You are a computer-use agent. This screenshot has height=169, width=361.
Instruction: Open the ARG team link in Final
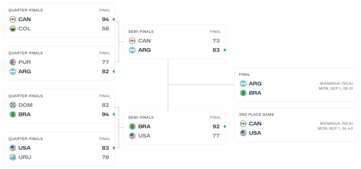(255, 84)
